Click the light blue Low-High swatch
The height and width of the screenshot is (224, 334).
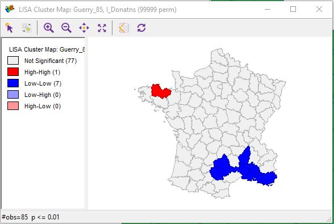coord(13,95)
